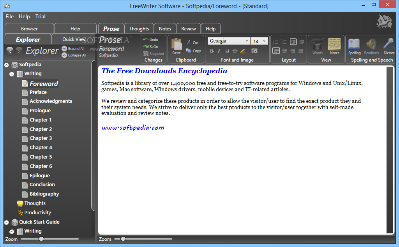Apply a numbered list

tap(284, 42)
